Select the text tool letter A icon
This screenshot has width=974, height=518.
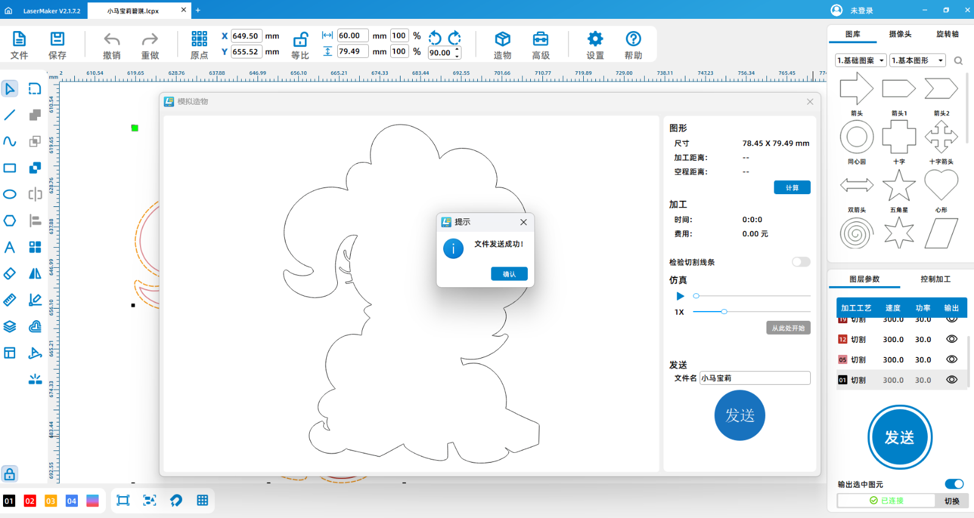[x=10, y=247]
